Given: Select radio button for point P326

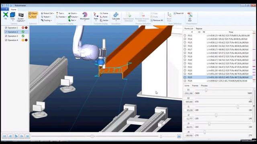Looking at the screenshot, I should pos(185,81).
